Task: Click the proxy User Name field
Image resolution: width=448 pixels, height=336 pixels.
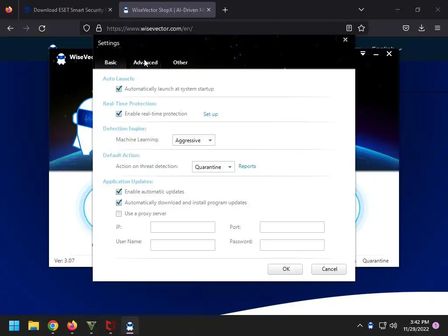Action: (x=183, y=245)
